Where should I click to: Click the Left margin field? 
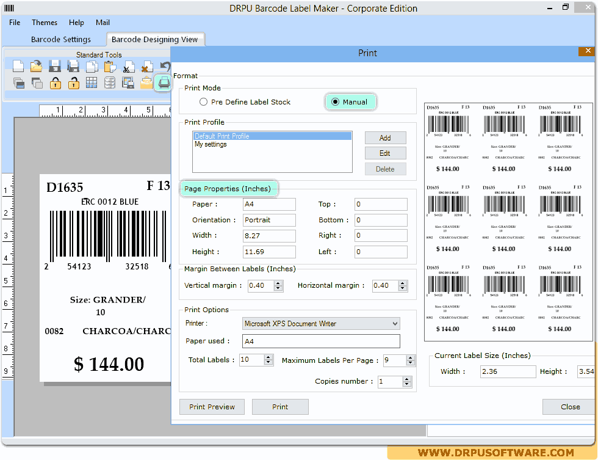point(381,252)
